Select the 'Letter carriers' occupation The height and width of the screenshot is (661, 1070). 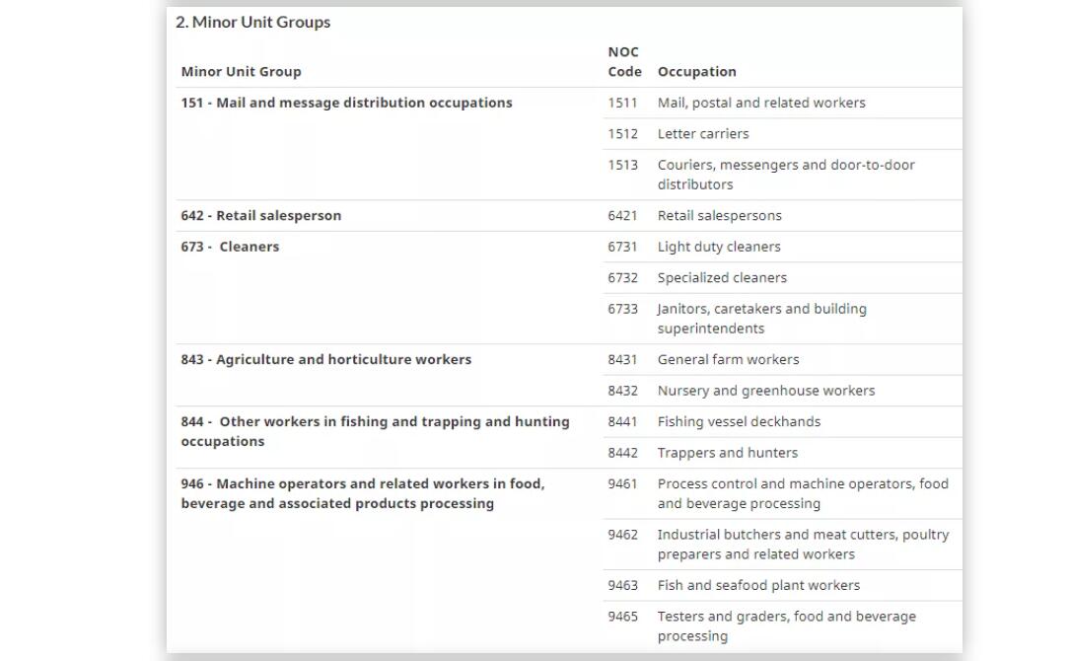(703, 134)
